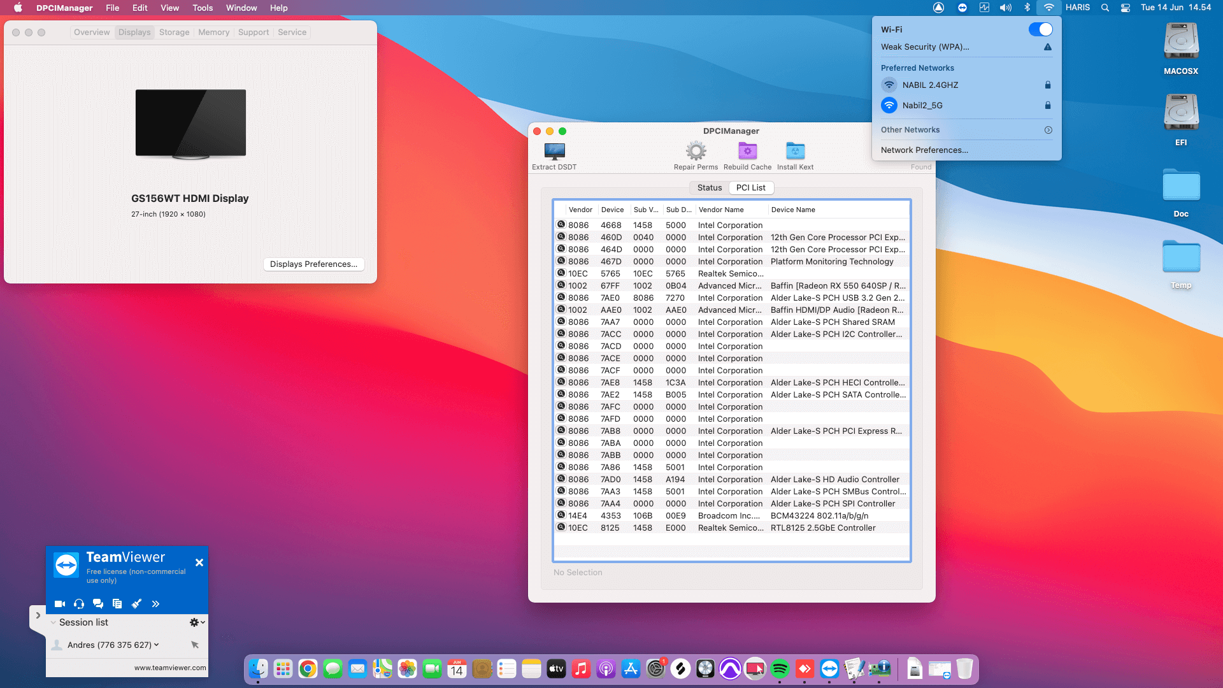Open the Session list gear dropdown

197,622
